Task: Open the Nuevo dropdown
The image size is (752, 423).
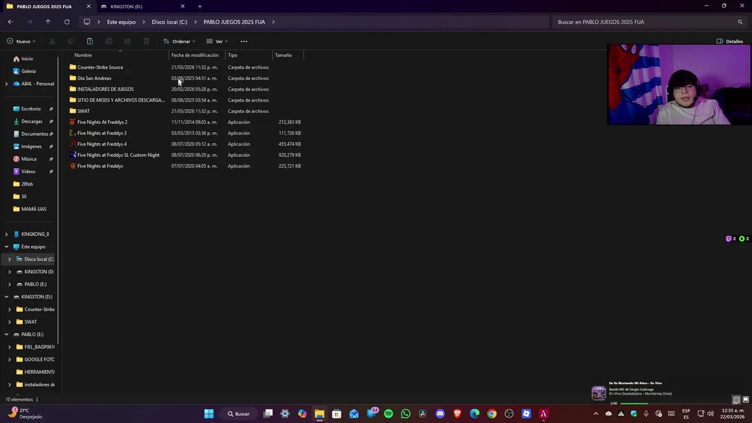Action: tap(21, 41)
